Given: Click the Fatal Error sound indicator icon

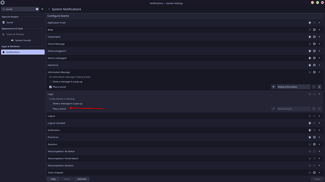Looking at the screenshot, I should pos(315,65).
